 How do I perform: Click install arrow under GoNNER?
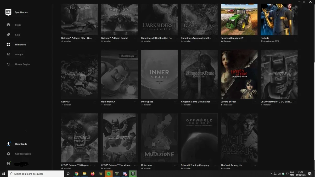(x=62, y=105)
